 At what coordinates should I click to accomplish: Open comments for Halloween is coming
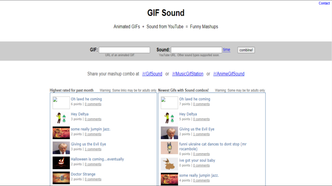click(93, 164)
